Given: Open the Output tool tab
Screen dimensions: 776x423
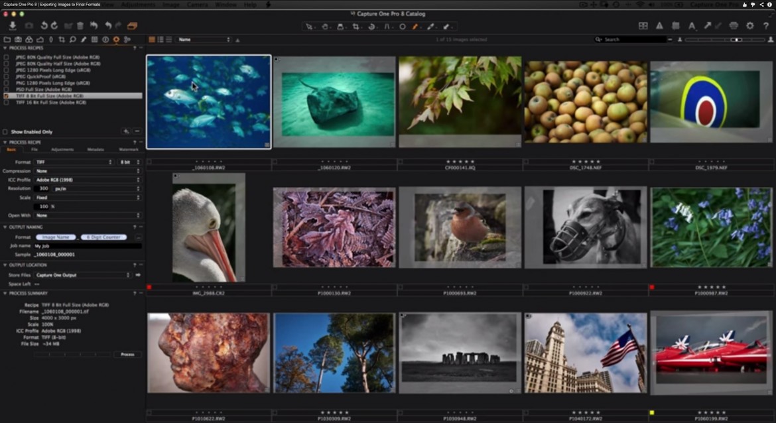Looking at the screenshot, I should pos(116,39).
